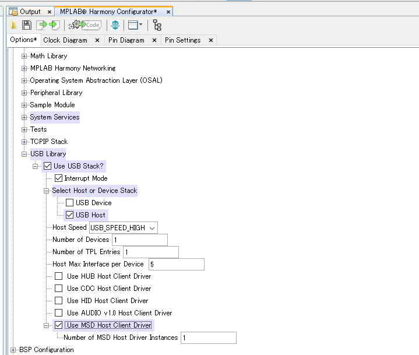Open the Clock Diagram tab

65,40
